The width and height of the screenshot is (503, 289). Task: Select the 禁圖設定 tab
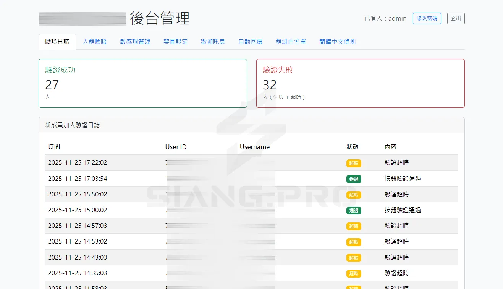tap(175, 41)
